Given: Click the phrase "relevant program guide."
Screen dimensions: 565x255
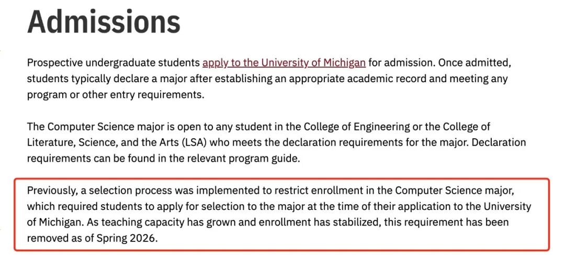Looking at the screenshot, I should pyautogui.click(x=247, y=158).
